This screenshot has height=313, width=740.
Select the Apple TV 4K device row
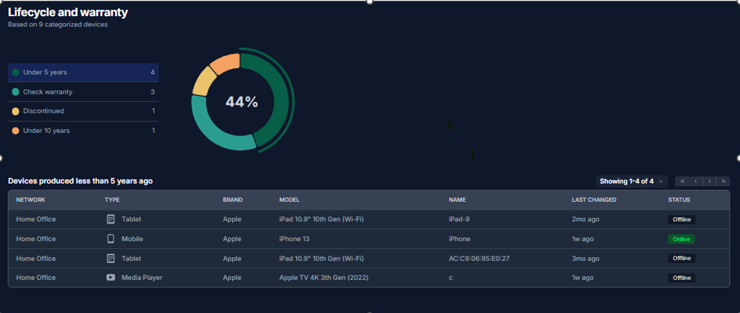tap(322, 278)
